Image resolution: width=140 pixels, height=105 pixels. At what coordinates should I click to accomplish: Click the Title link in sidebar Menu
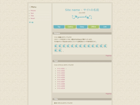pos(32,16)
